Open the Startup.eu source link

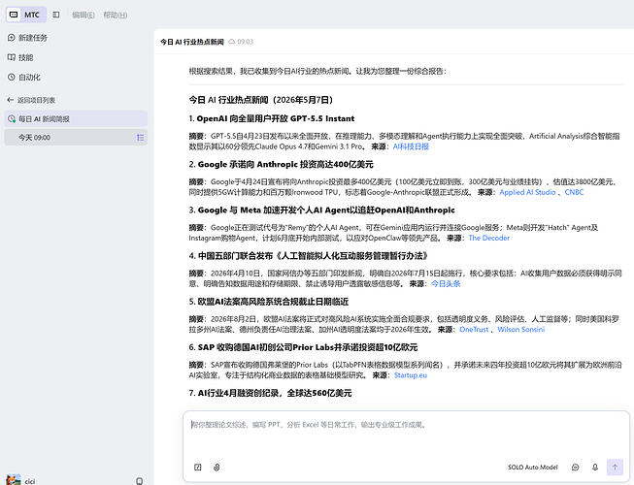[x=411, y=375]
